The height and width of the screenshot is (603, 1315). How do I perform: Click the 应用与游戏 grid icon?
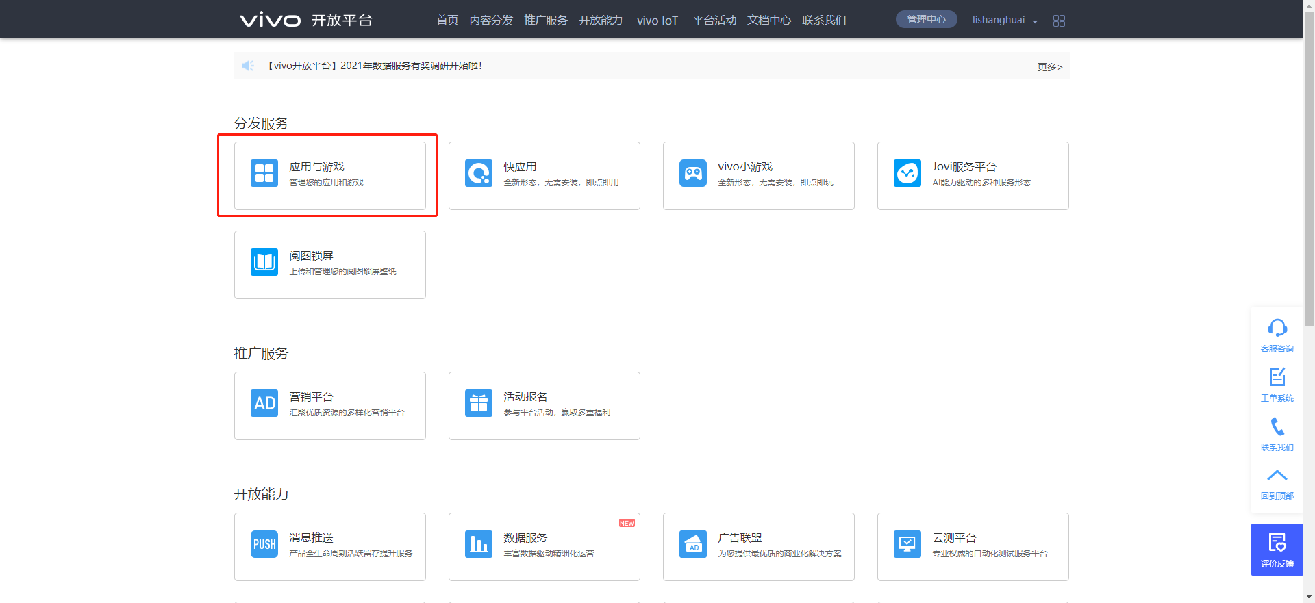pos(264,173)
